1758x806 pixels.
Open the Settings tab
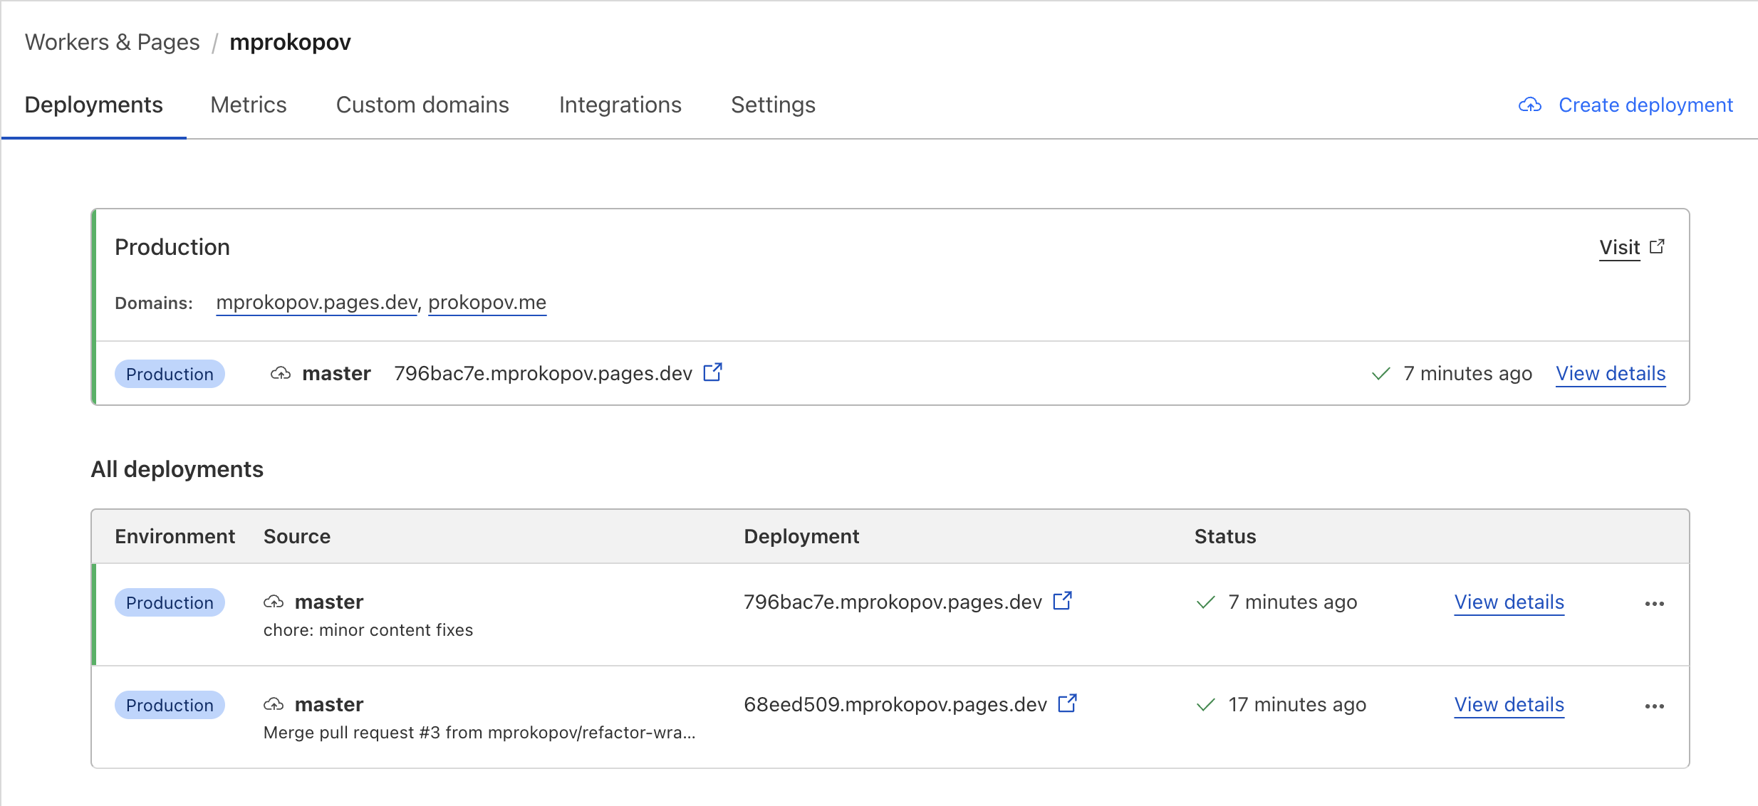point(773,105)
